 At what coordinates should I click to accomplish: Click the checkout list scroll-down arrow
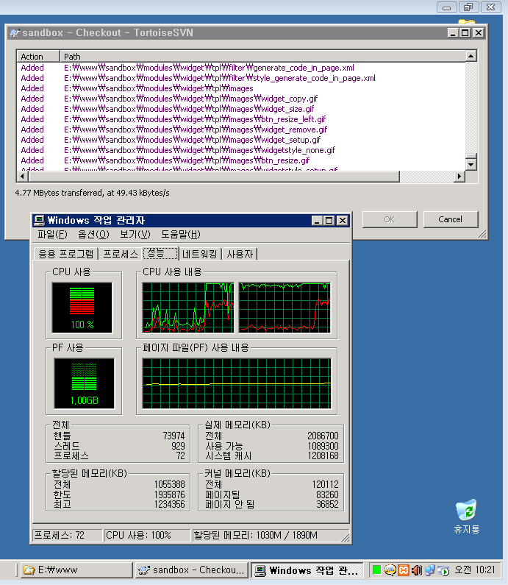click(471, 164)
